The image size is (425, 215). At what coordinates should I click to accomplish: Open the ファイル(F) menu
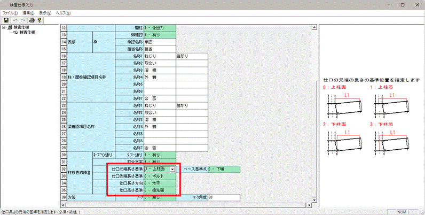pos(10,12)
